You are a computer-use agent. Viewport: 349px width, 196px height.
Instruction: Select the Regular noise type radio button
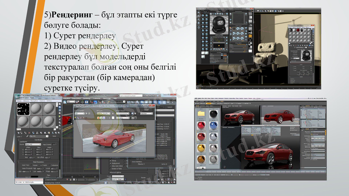[x=31, y=165]
